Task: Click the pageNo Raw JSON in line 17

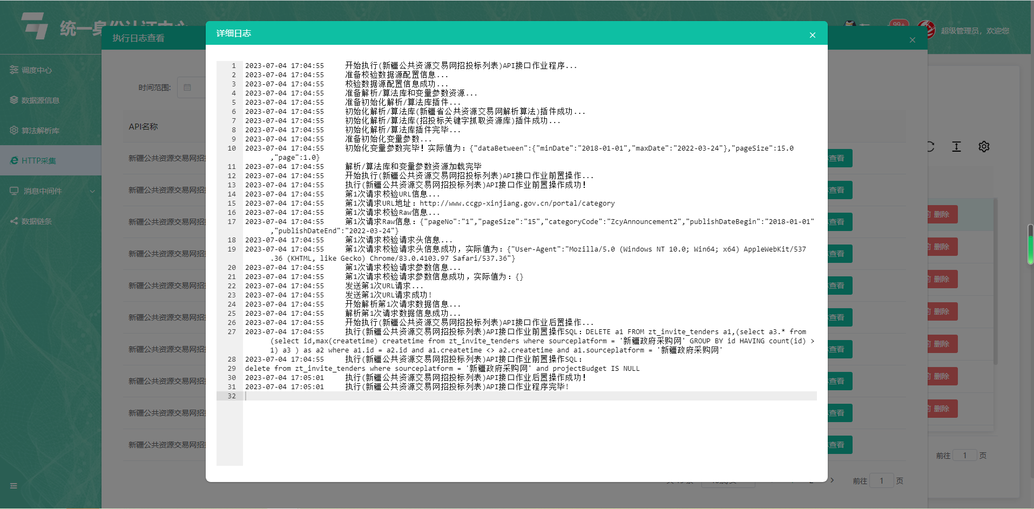Action: (x=617, y=222)
